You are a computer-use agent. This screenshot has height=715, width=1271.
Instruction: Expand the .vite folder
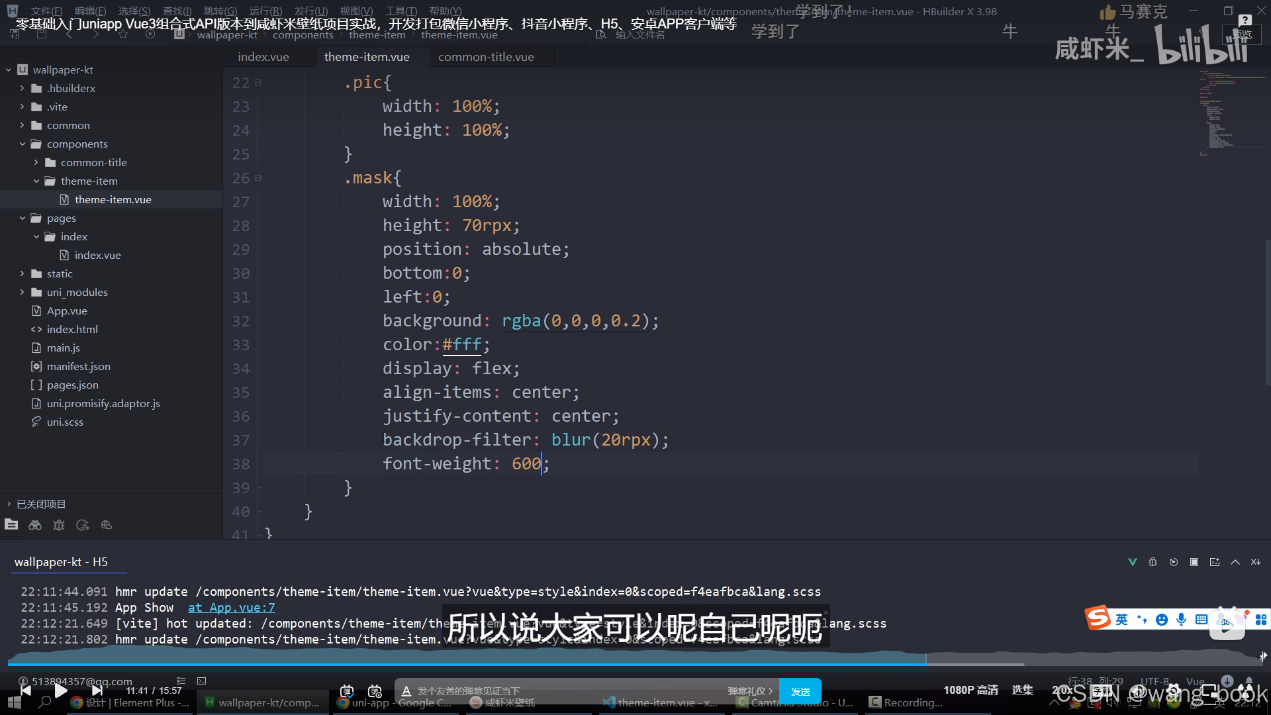tap(22, 107)
